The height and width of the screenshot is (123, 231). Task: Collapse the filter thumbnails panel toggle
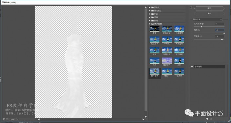(191, 8)
